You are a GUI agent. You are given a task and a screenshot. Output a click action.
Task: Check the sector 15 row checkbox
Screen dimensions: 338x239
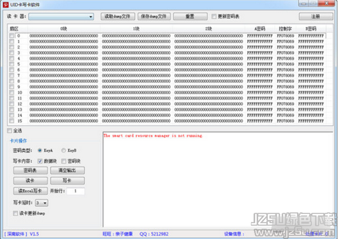point(12,120)
